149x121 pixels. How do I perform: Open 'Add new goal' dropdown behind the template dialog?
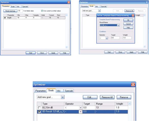[x=99, y=11]
